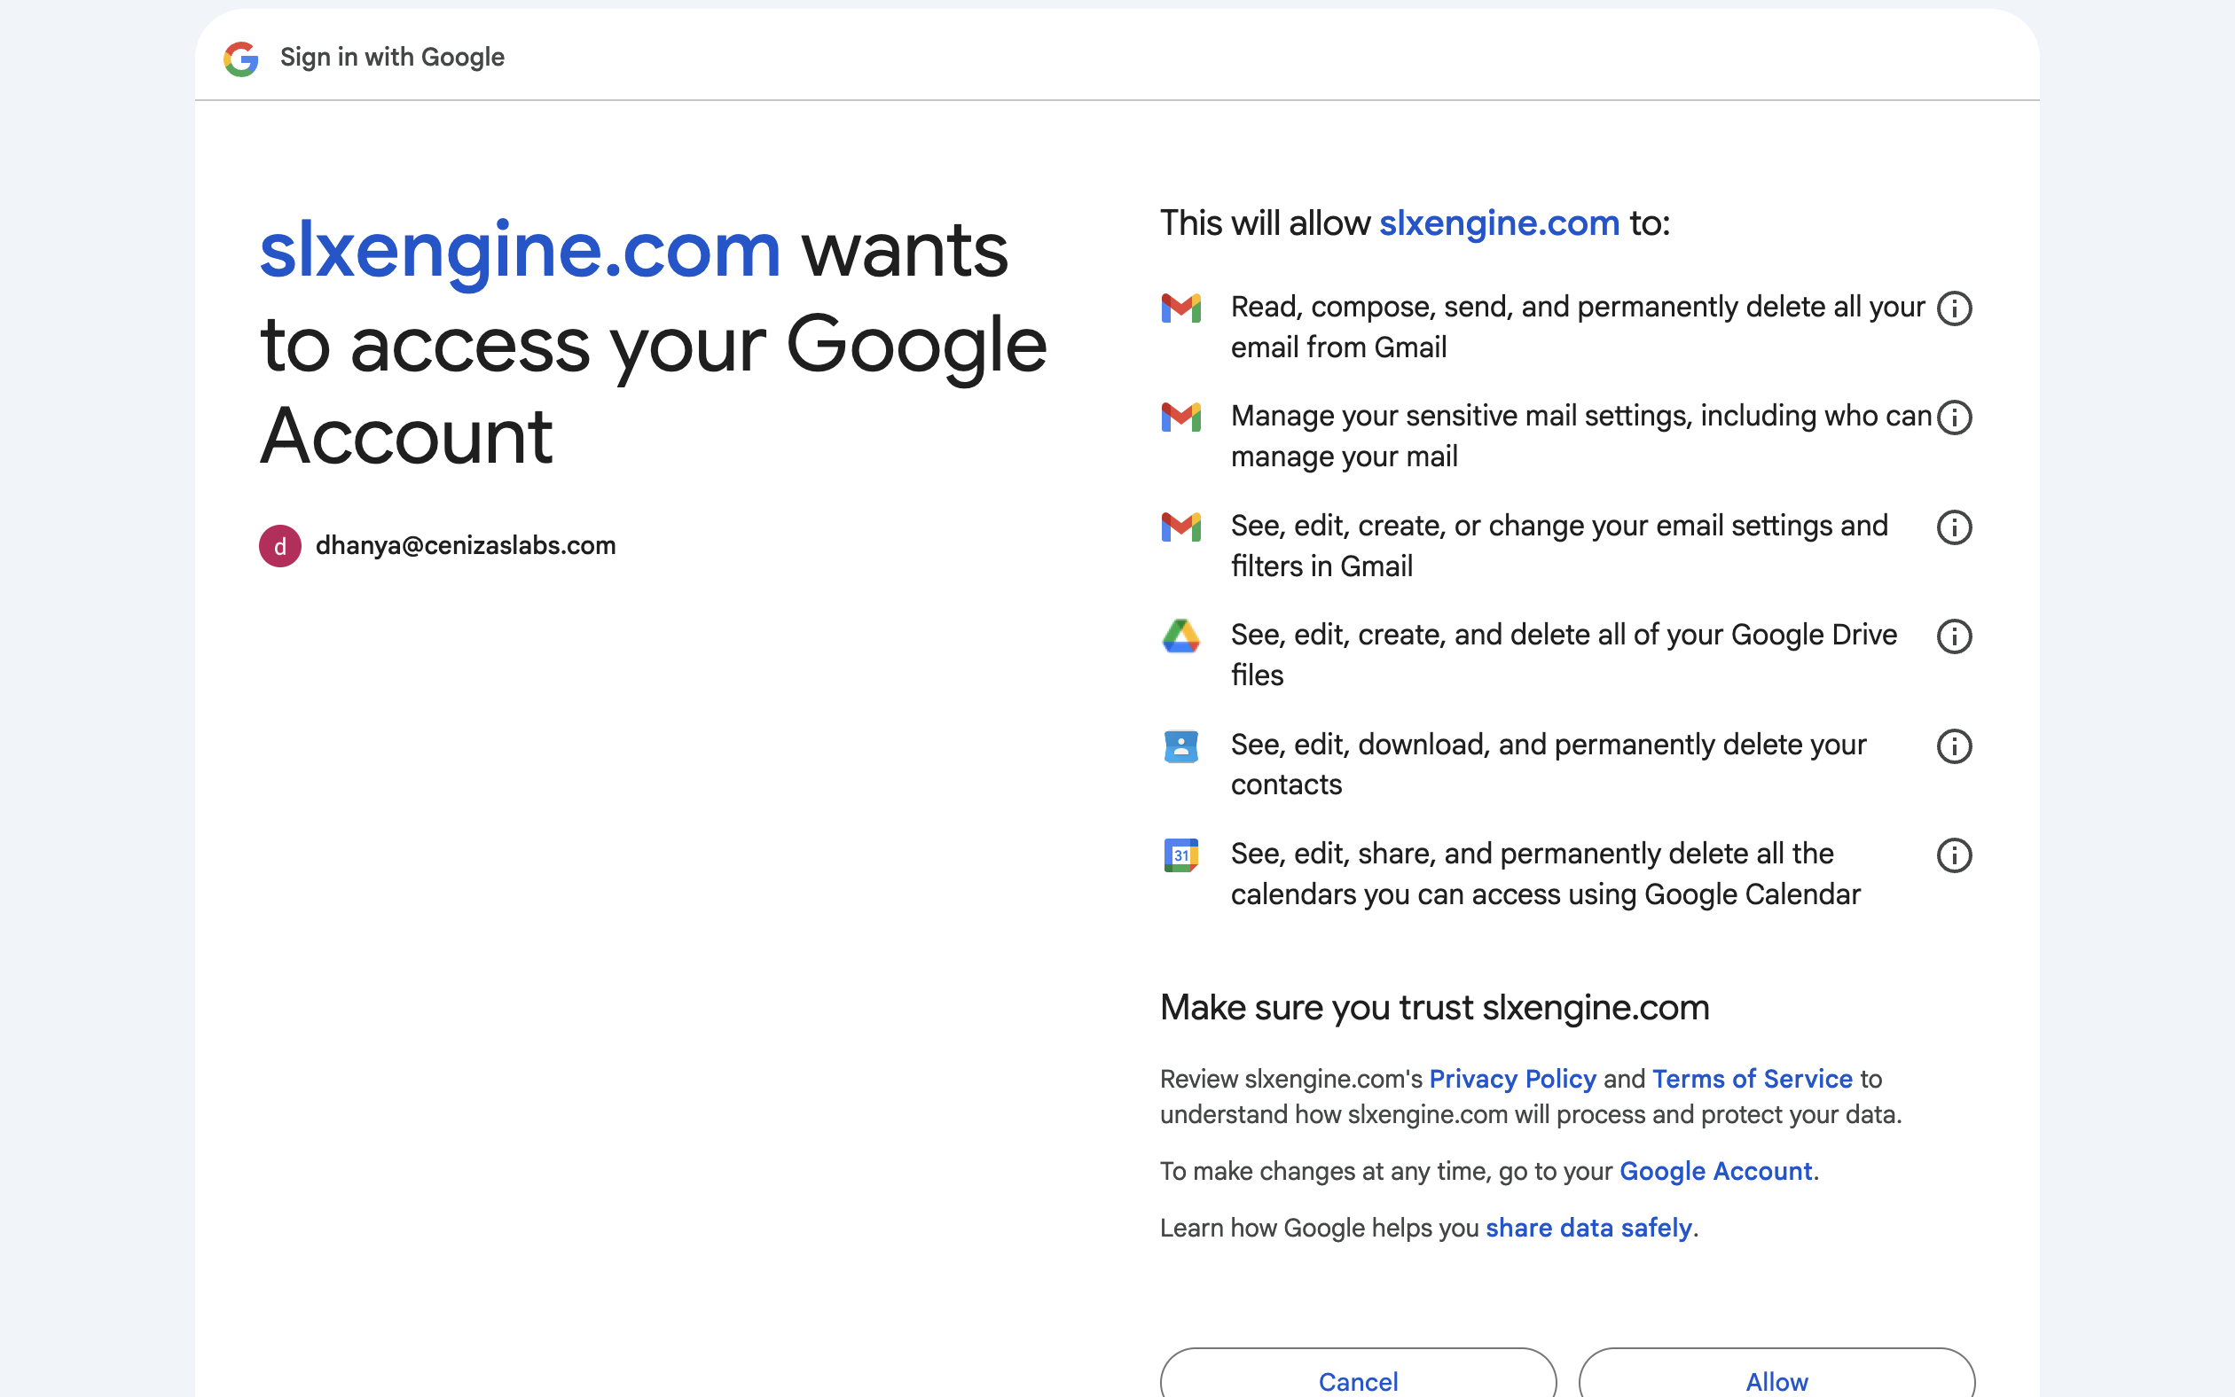Open the 'share data safely' link
The image size is (2235, 1397).
(1589, 1228)
